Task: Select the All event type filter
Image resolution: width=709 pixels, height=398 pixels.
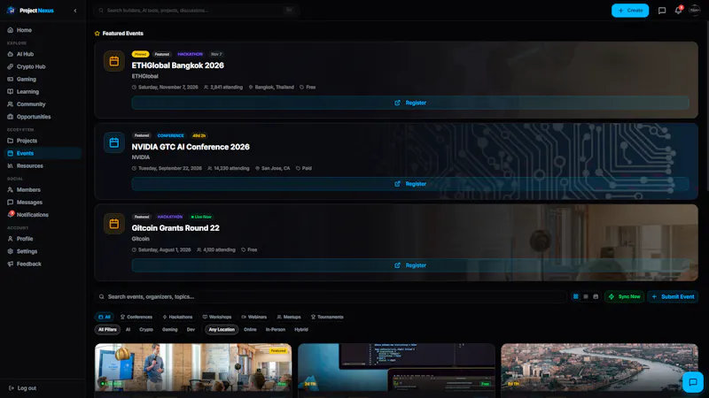Action: tap(105, 318)
